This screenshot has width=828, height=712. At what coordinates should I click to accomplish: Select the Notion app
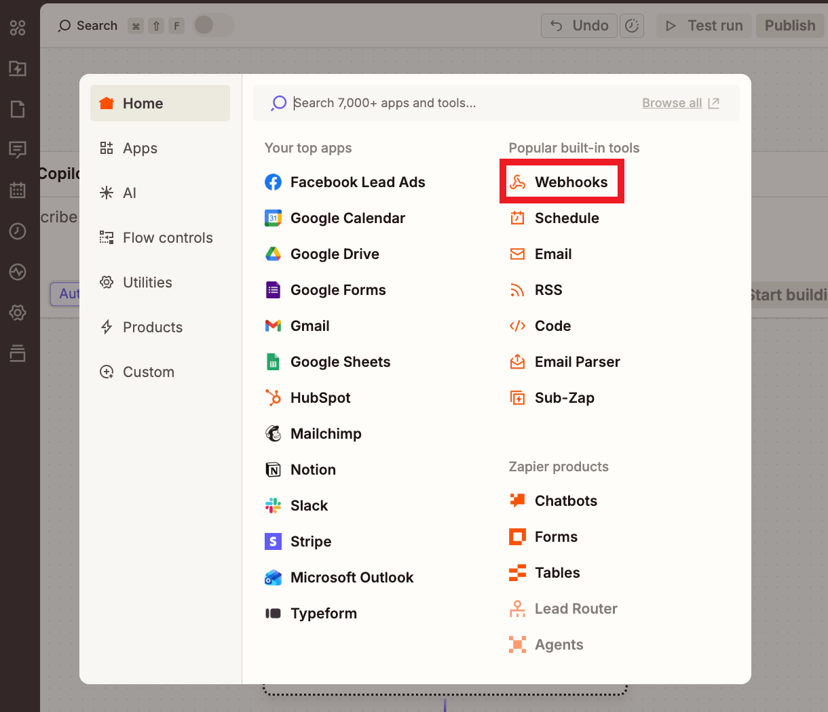[300, 469]
